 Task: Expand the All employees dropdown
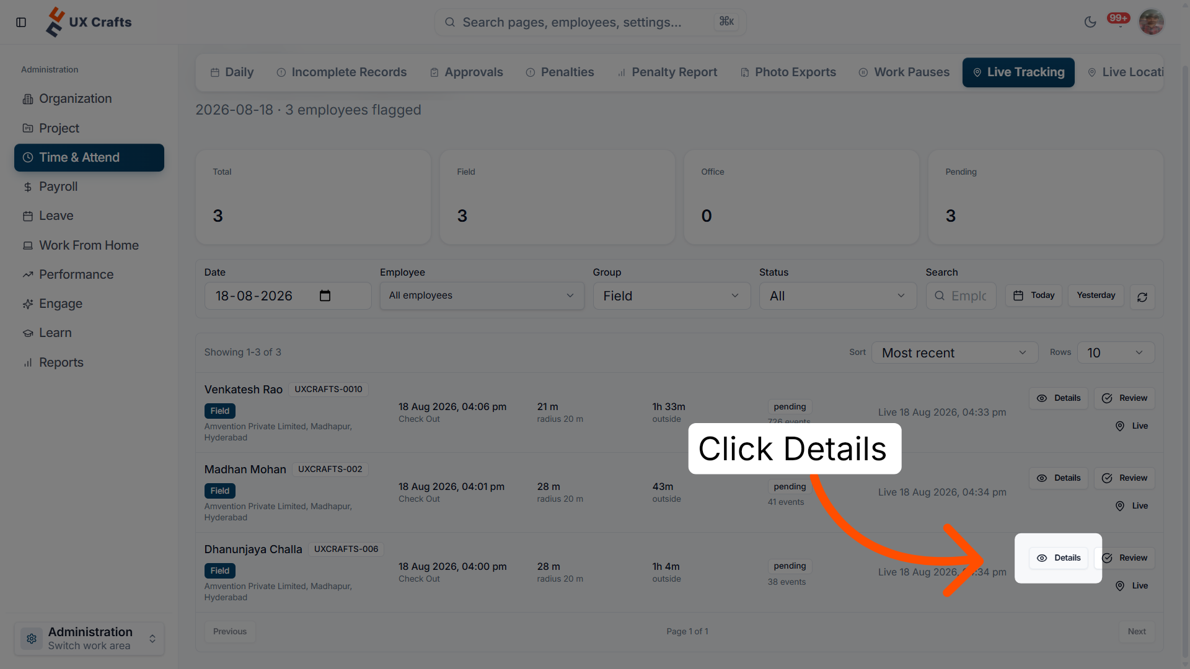coord(482,295)
